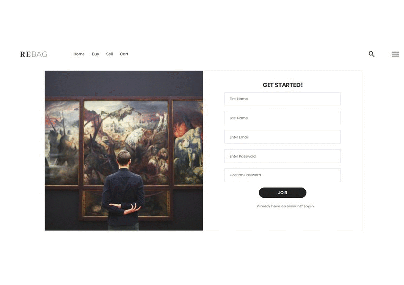Select the Enter Email field
Screen dimensions: 404x285
pyautogui.click(x=283, y=137)
